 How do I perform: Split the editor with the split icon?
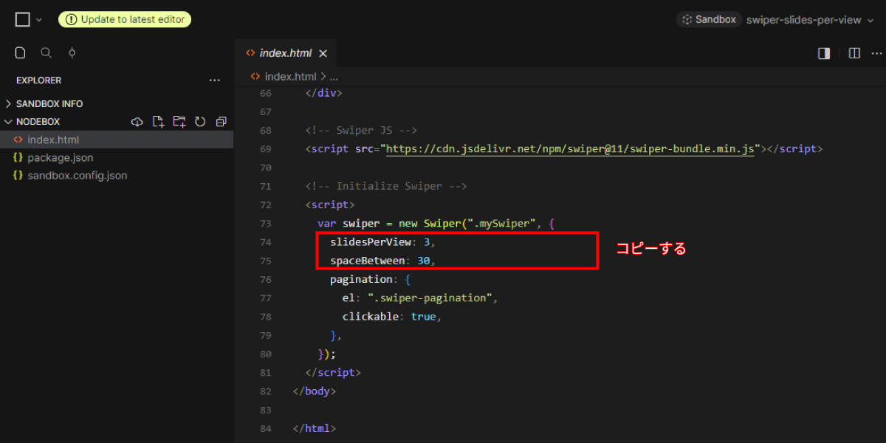pos(854,53)
